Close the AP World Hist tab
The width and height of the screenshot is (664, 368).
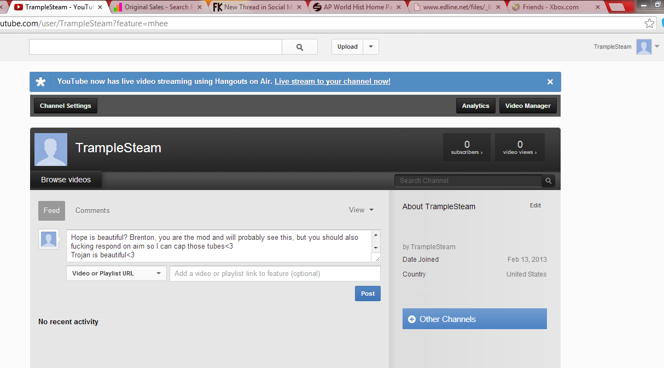(398, 7)
